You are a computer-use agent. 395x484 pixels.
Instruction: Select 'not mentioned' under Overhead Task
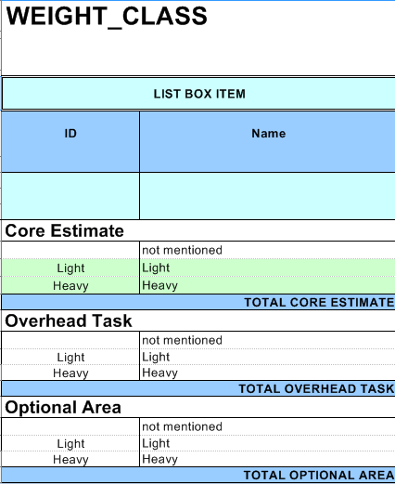pos(268,340)
